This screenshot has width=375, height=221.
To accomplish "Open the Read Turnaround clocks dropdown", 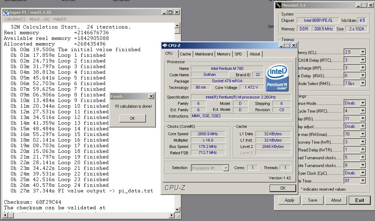I will click(x=363, y=157).
